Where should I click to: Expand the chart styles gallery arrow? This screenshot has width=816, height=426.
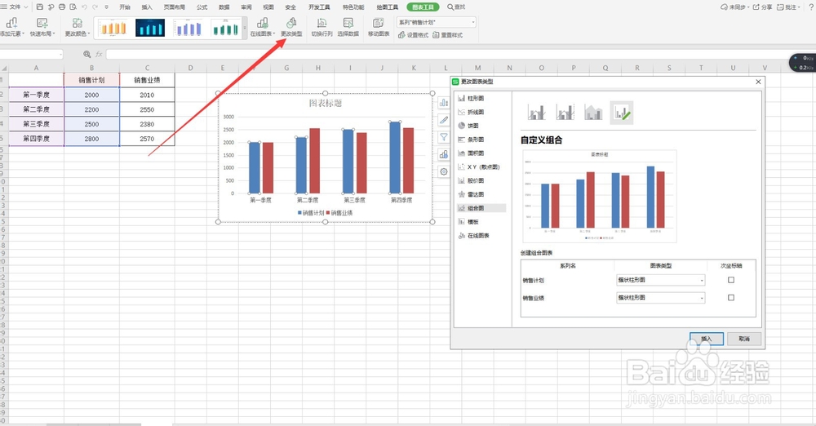click(245, 28)
